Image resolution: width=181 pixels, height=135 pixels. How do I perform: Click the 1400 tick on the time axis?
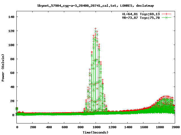pyautogui.click(x=127, y=127)
